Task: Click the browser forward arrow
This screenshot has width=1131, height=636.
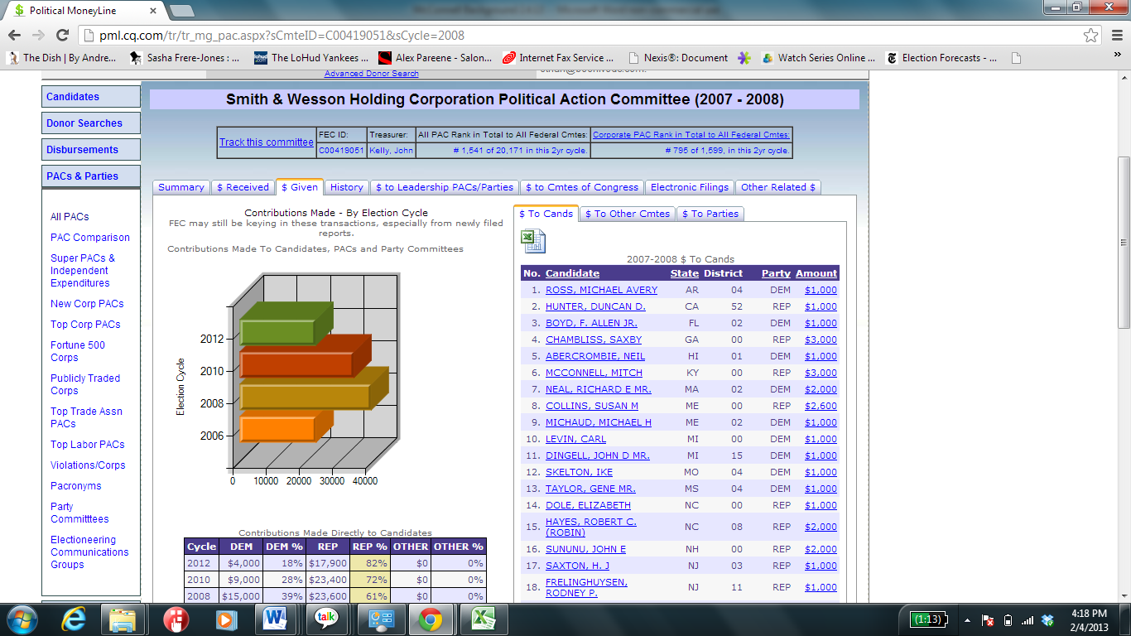Action: 38,36
